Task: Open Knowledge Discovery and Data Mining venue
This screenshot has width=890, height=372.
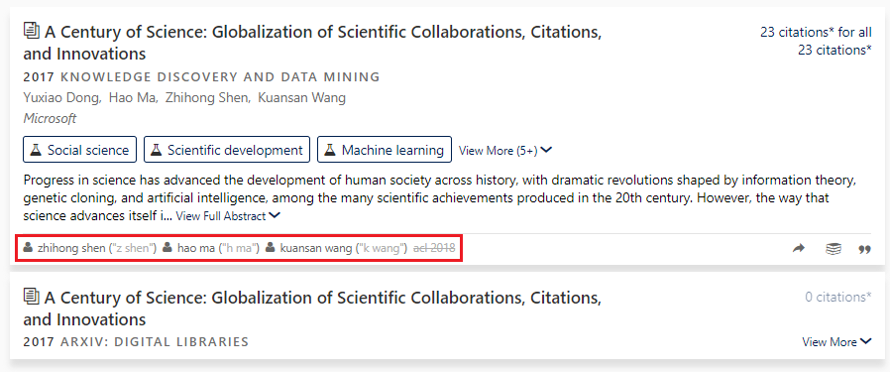Action: coord(220,76)
